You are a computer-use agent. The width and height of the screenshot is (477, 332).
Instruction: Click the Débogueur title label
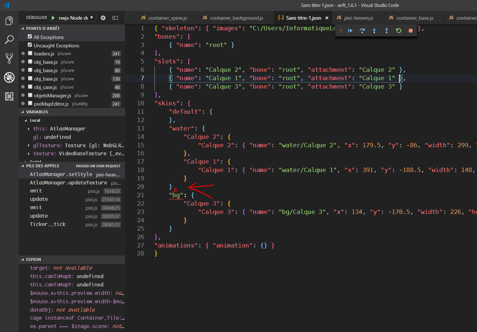click(36, 17)
